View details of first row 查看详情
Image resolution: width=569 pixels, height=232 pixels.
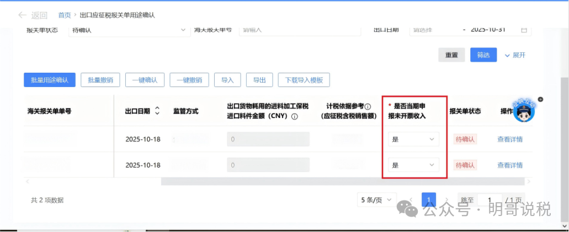(x=510, y=139)
